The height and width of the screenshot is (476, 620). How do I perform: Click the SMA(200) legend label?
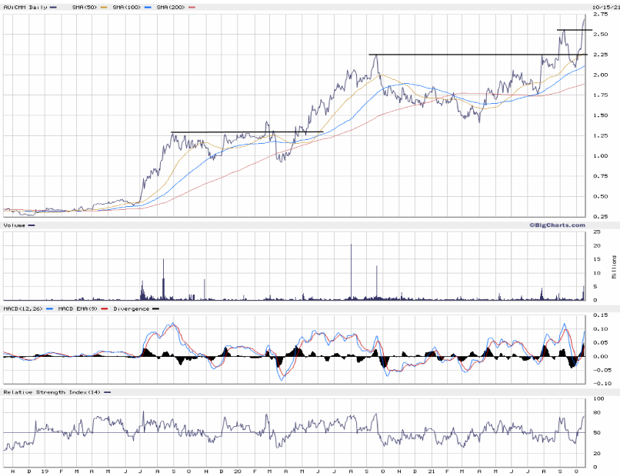(x=170, y=7)
